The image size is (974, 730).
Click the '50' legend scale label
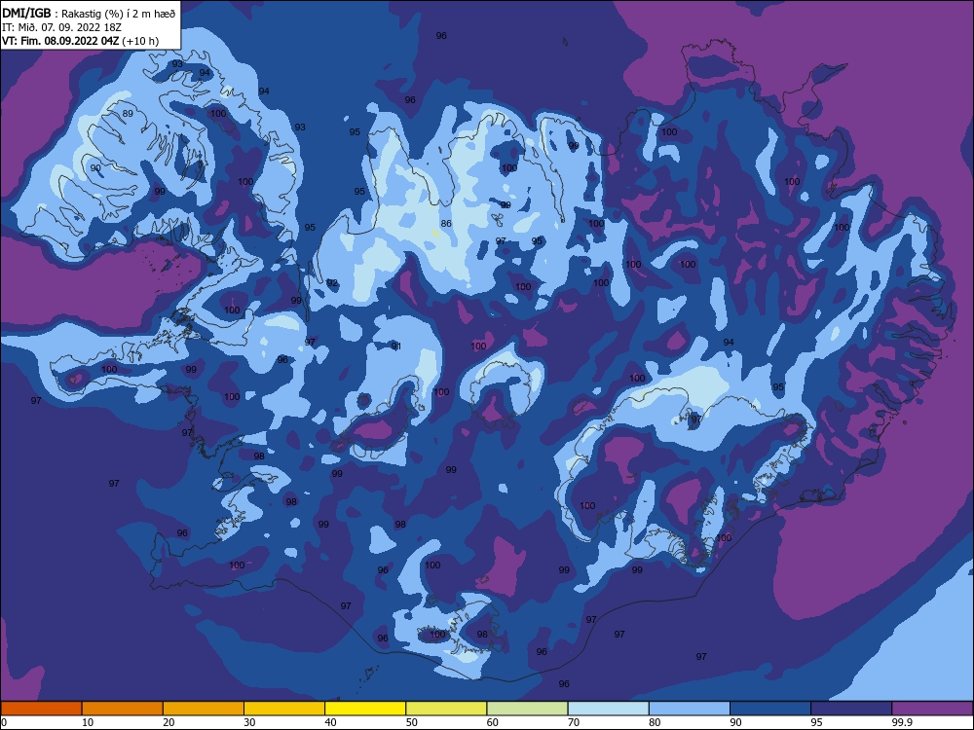[x=411, y=722]
